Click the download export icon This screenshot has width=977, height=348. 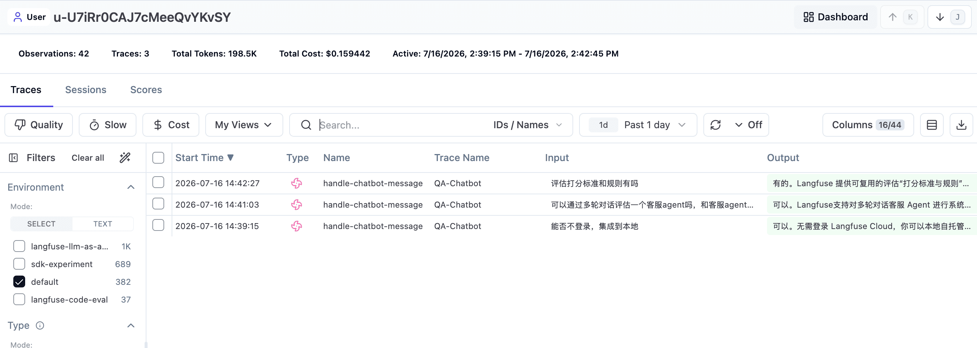tap(961, 125)
